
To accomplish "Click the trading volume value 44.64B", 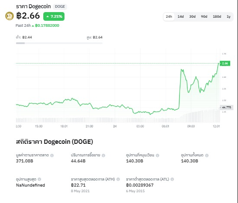I will click(78, 161).
